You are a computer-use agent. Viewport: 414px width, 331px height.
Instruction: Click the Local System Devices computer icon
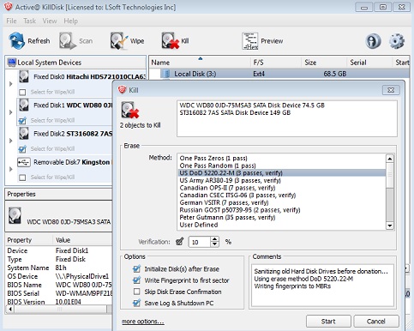12,63
